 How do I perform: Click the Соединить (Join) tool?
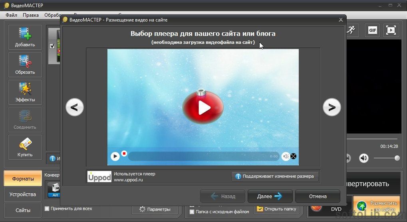25,120
